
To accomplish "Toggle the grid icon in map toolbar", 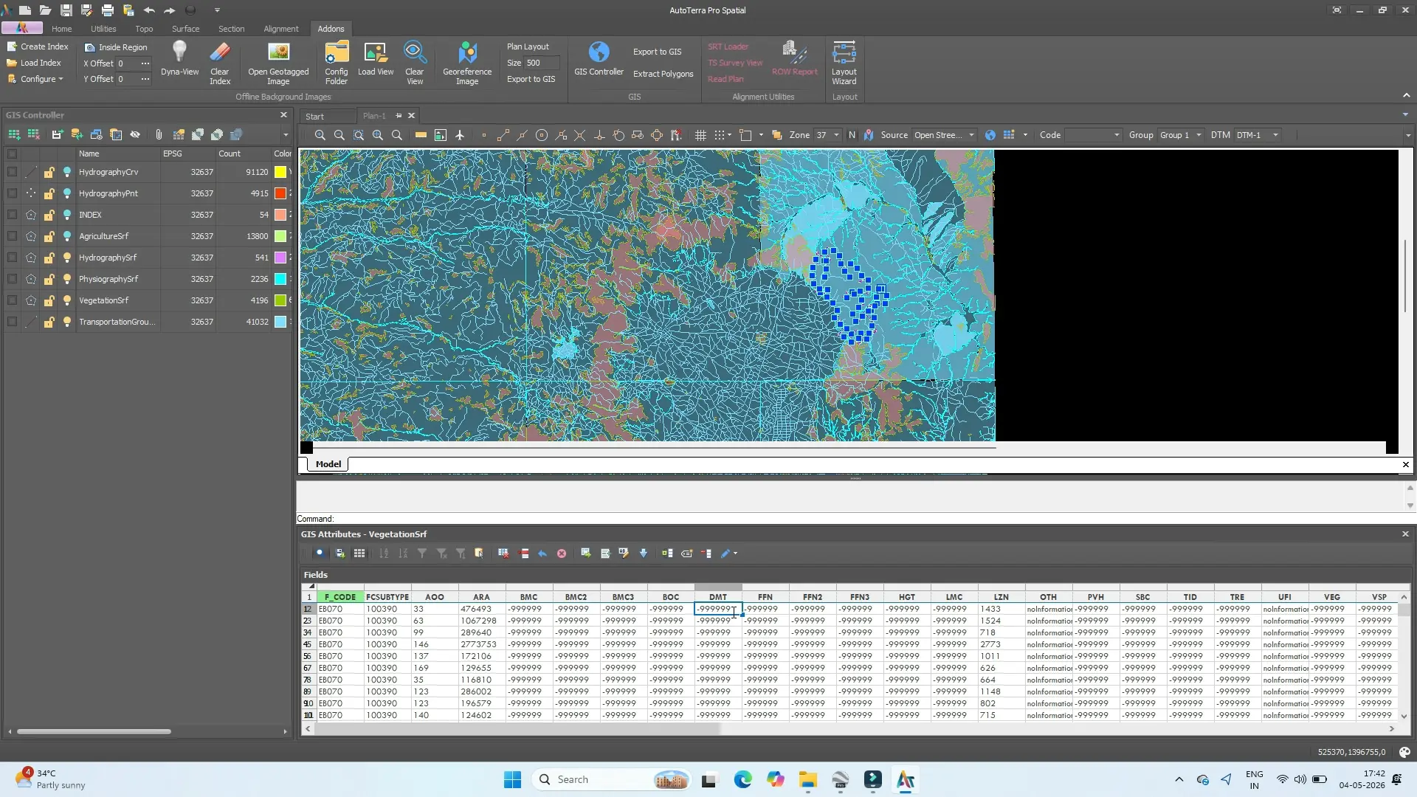I will (700, 135).
